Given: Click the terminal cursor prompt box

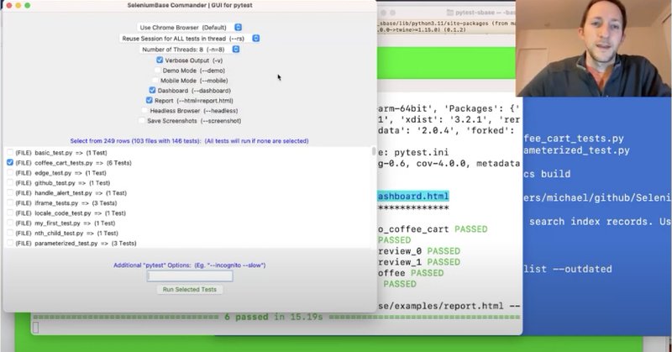Looking at the screenshot, I should tap(35, 328).
